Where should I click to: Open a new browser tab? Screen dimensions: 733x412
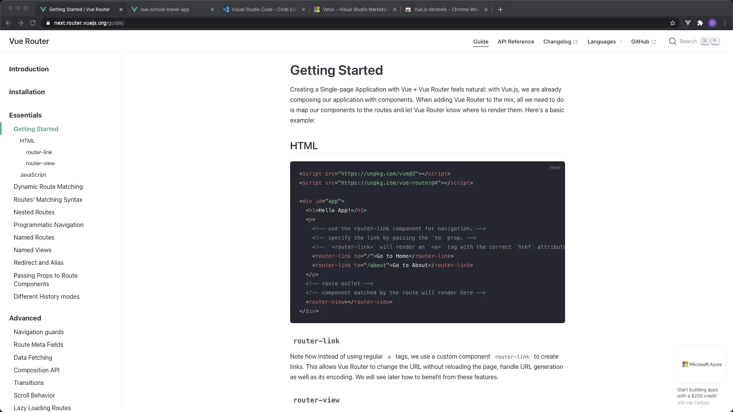pyautogui.click(x=501, y=10)
